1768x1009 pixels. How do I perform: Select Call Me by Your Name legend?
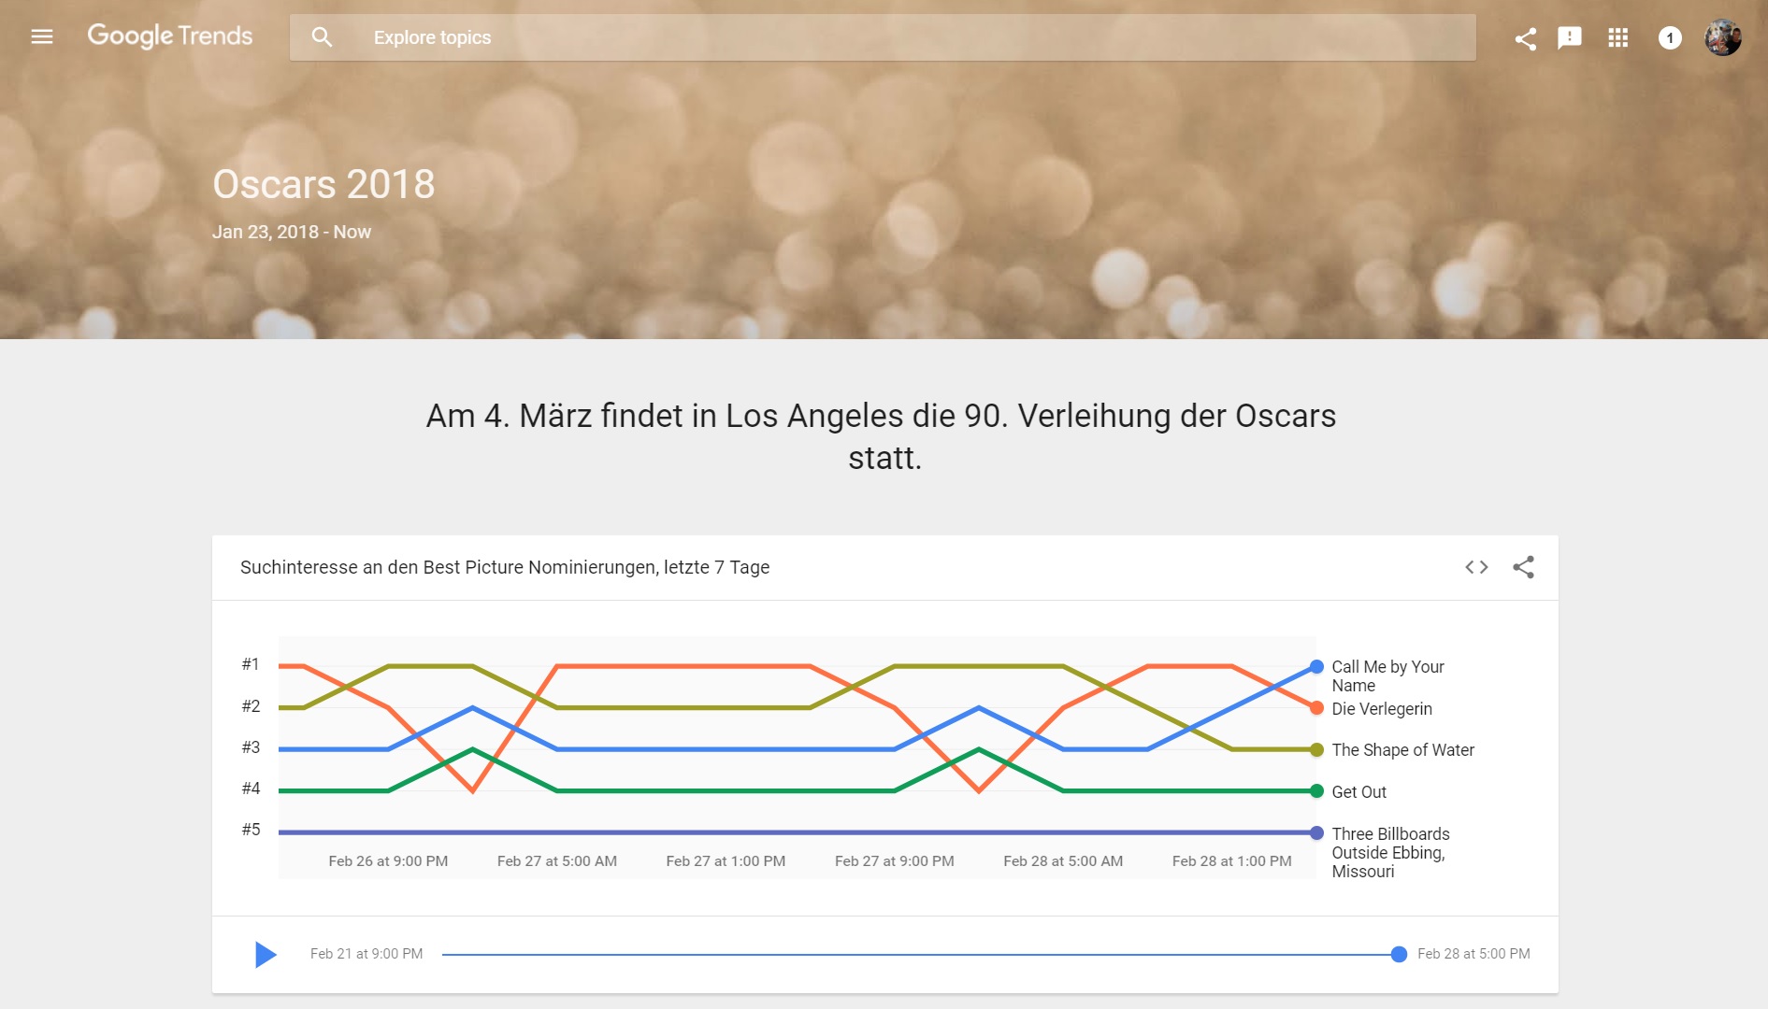pos(1387,675)
